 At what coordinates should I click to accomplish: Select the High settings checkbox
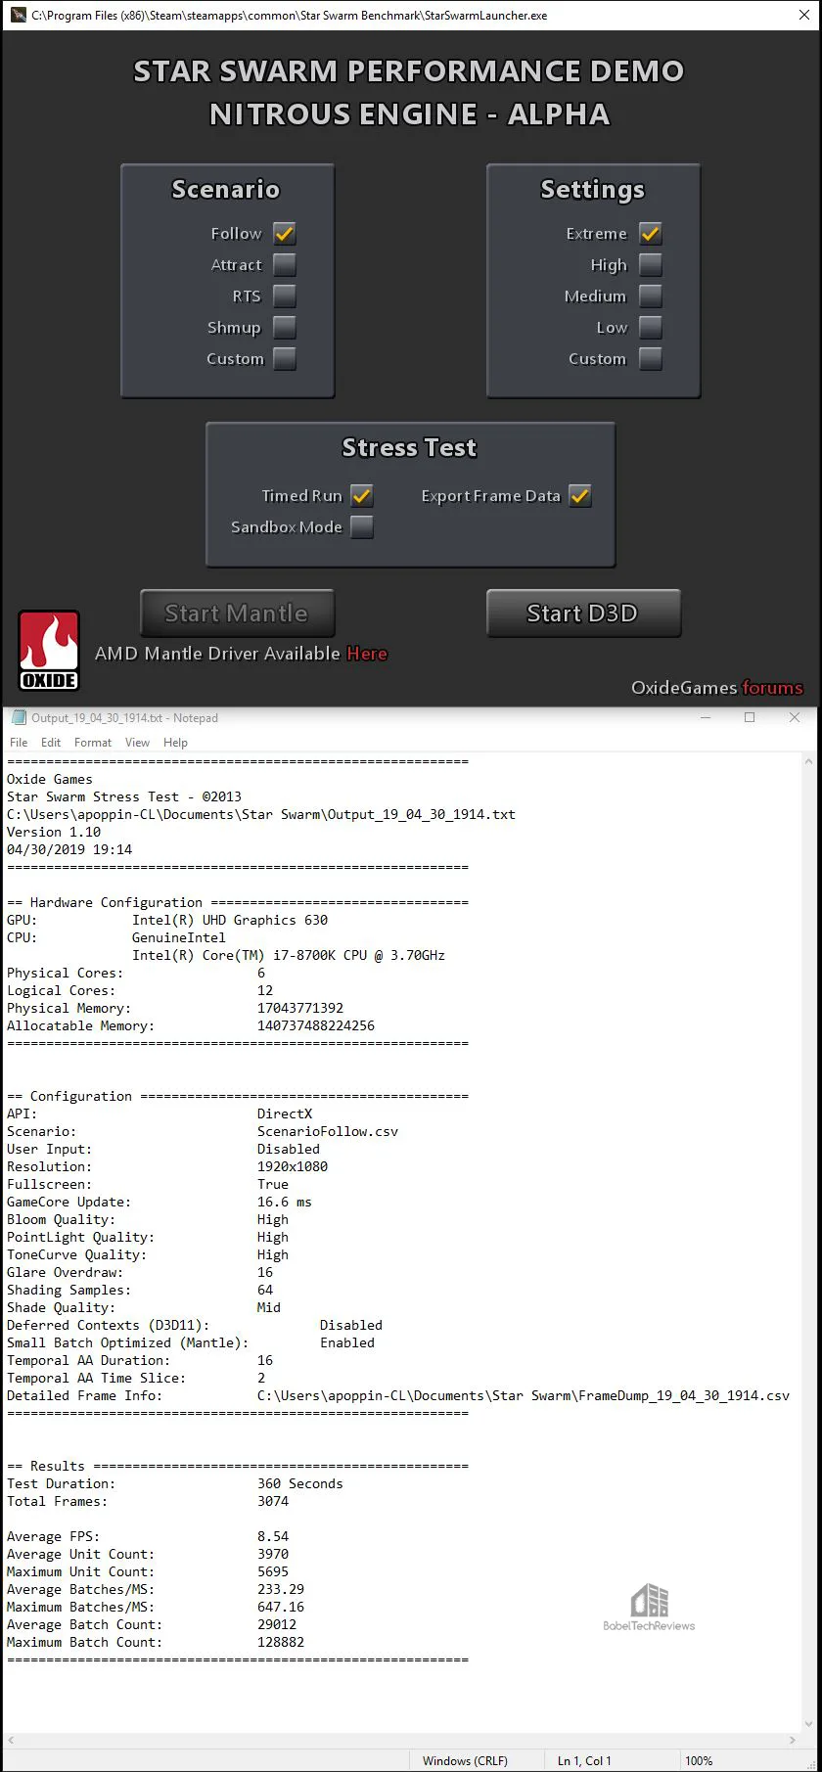tap(651, 265)
